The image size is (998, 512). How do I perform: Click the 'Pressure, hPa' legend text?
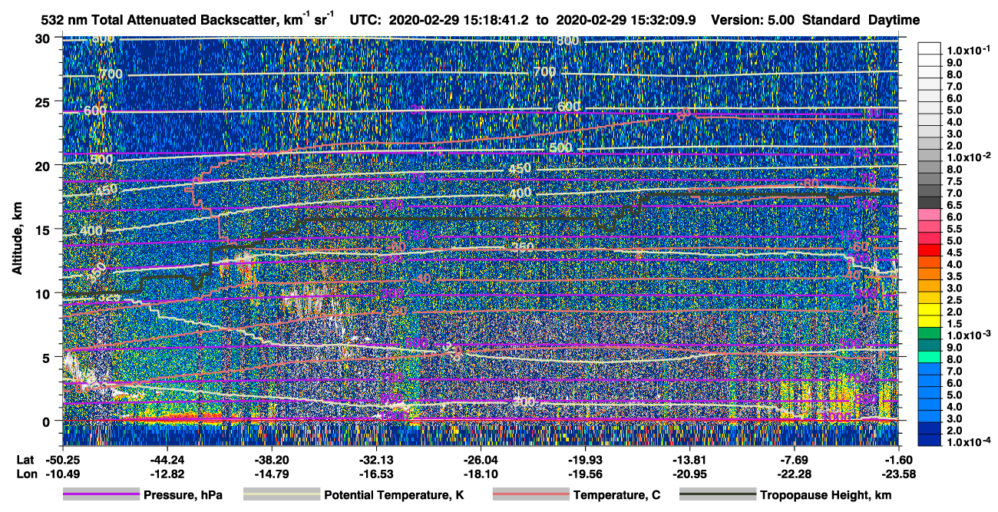183,495
